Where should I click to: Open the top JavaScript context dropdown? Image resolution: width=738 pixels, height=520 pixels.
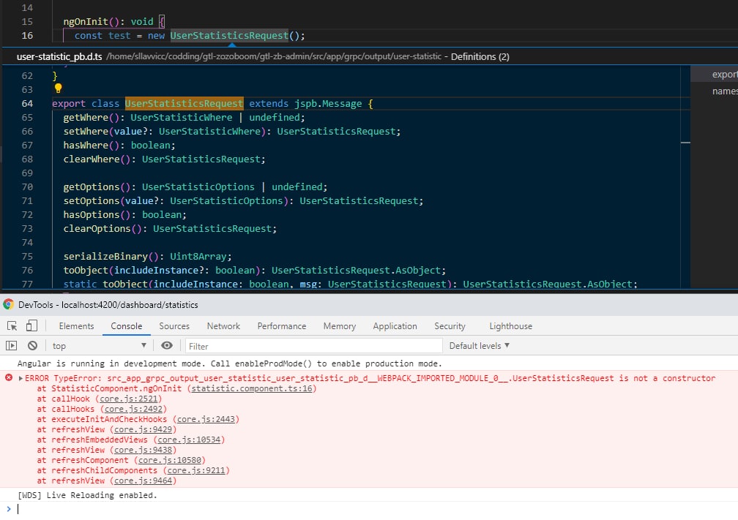[100, 346]
